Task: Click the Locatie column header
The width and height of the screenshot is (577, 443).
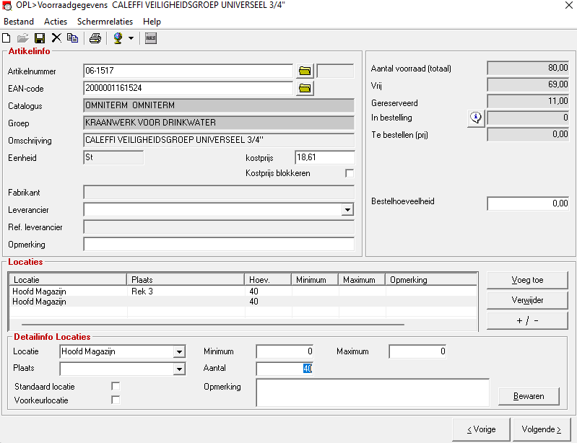Action: pos(68,280)
